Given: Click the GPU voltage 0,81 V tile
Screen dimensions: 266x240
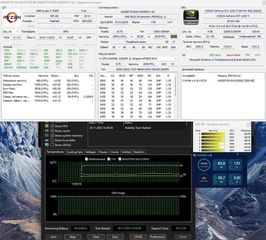Looking at the screenshot, I should pos(235,179).
